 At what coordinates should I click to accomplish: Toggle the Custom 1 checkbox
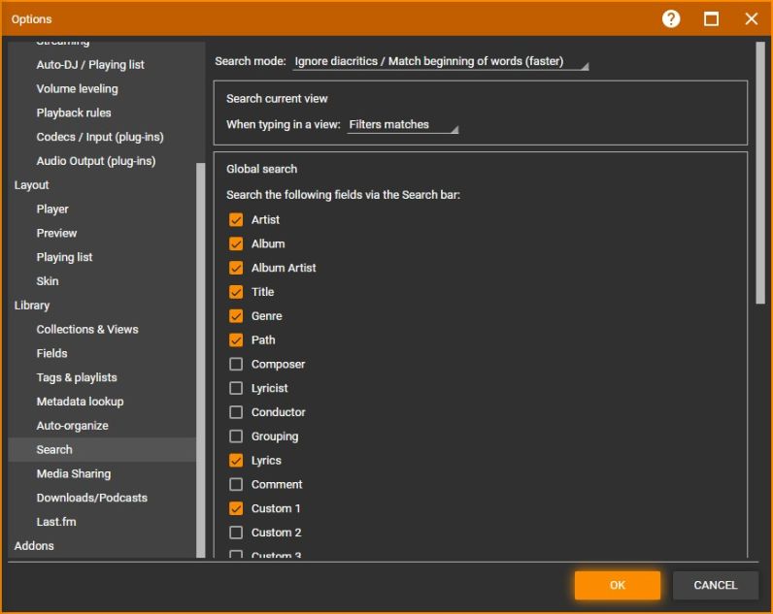236,508
